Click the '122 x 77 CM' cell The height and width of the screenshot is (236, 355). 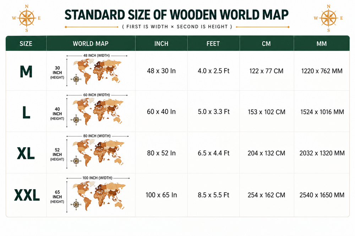click(x=266, y=71)
